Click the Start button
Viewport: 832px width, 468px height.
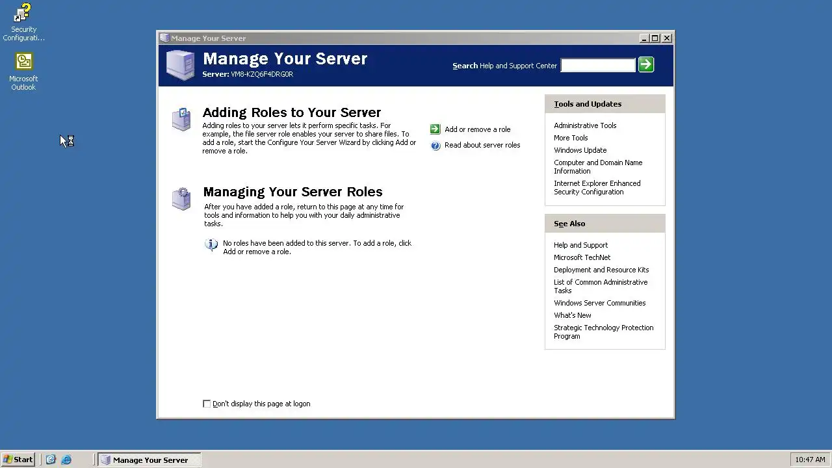point(18,460)
